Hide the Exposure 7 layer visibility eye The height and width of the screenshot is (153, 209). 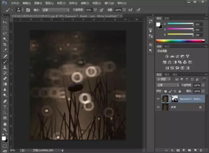[x=159, y=99]
